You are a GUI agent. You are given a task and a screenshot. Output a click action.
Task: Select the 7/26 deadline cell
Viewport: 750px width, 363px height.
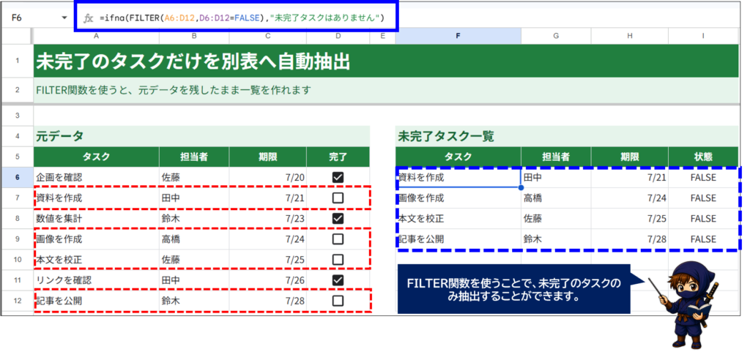coord(268,280)
